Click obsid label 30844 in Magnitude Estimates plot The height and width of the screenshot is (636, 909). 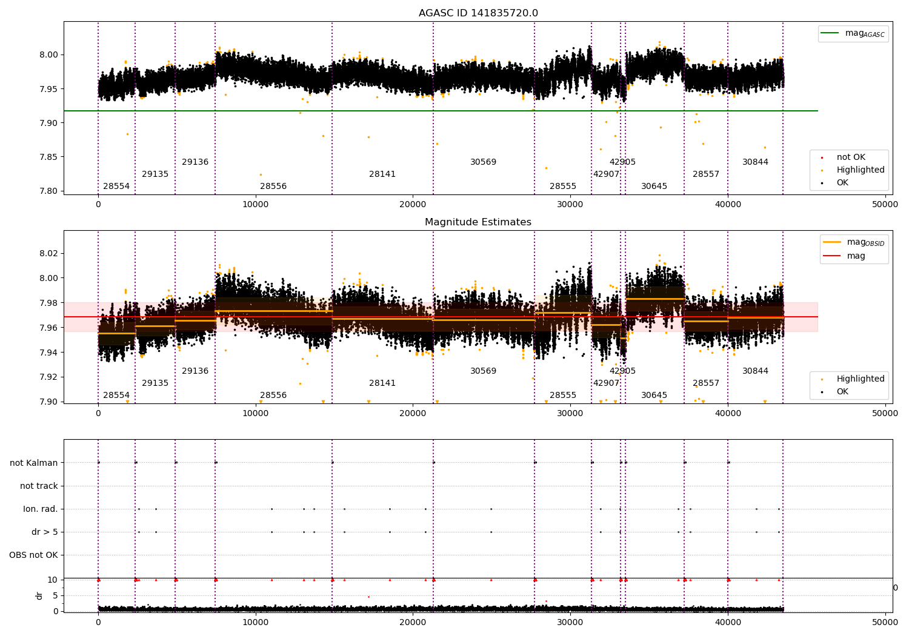(x=755, y=371)
